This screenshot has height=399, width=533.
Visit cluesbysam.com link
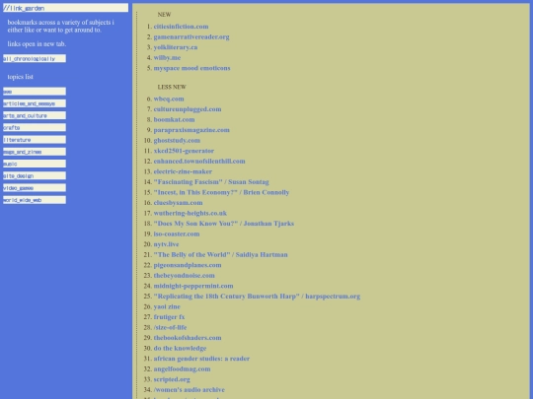pyautogui.click(x=178, y=203)
